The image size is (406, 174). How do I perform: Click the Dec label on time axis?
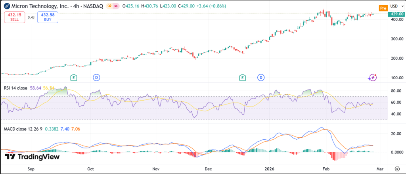pyautogui.click(x=208, y=168)
